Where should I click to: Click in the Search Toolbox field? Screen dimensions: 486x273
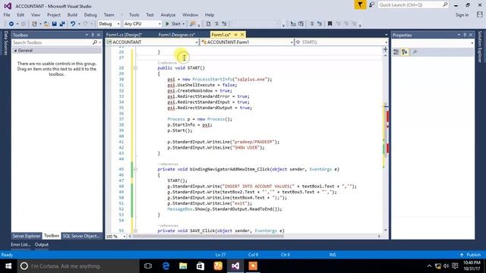point(52,42)
